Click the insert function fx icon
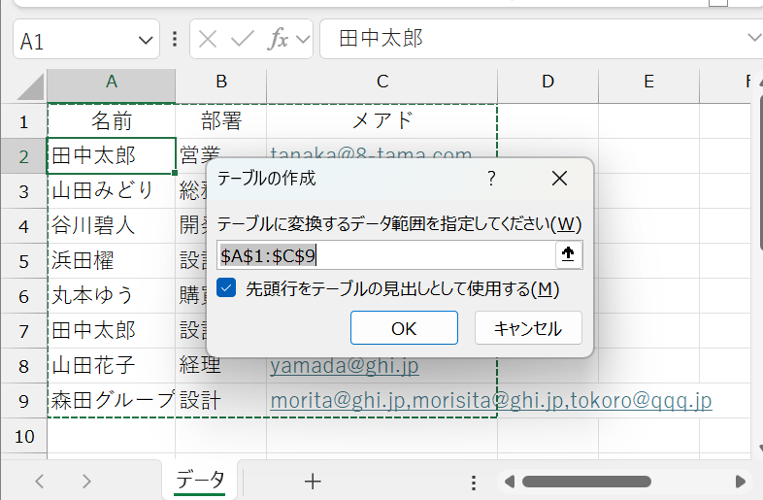The width and height of the screenshot is (763, 500). 279,40
